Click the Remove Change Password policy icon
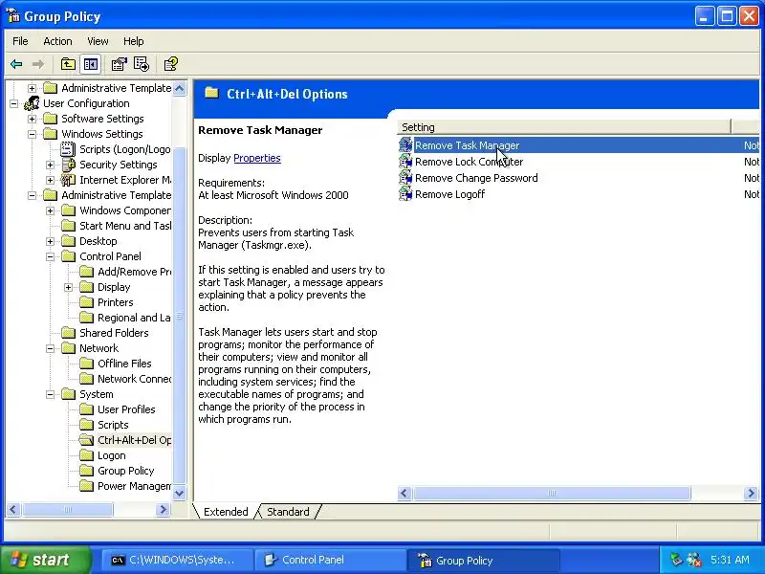Image resolution: width=765 pixels, height=574 pixels. (x=405, y=178)
